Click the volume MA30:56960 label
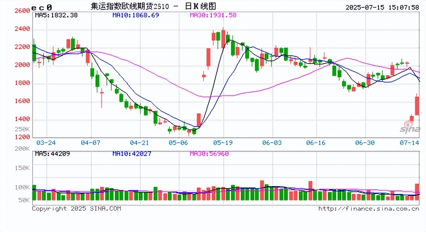The height and width of the screenshot is (232, 426). pyautogui.click(x=209, y=154)
